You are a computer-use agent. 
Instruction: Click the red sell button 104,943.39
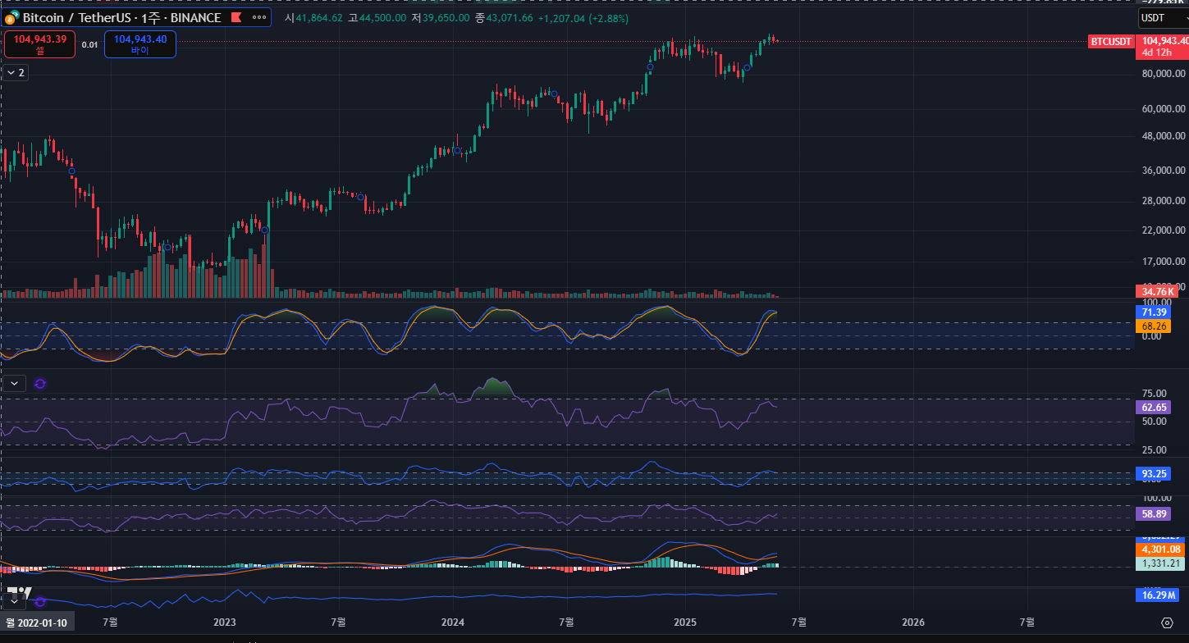click(39, 44)
